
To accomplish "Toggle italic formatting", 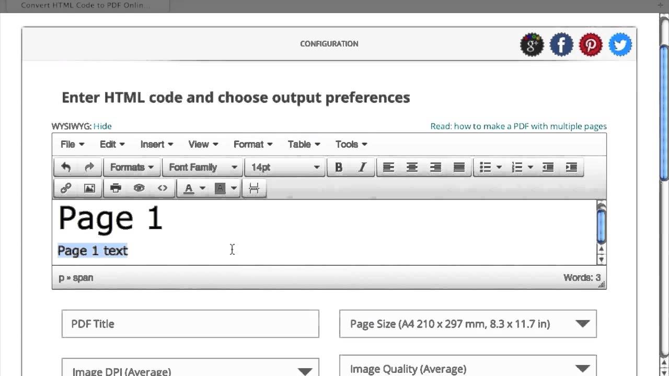I will click(362, 167).
